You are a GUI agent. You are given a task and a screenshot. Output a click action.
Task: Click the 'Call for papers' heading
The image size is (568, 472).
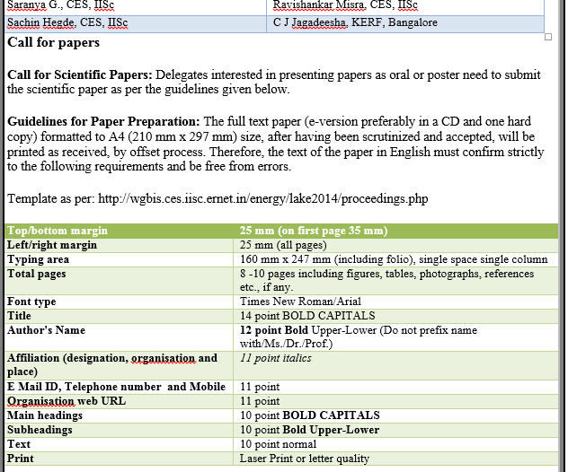pos(54,42)
